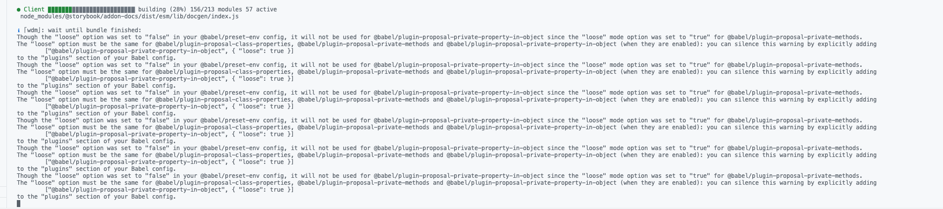Click the gray unfilled part of the progress bar
This screenshot has height=209, width=943.
[104, 9]
